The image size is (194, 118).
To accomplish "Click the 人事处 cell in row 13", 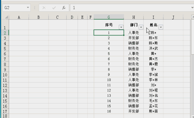I will pos(134,90).
